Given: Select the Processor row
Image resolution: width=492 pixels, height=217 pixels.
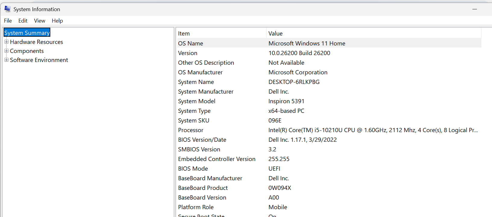Looking at the screenshot, I should point(329,130).
